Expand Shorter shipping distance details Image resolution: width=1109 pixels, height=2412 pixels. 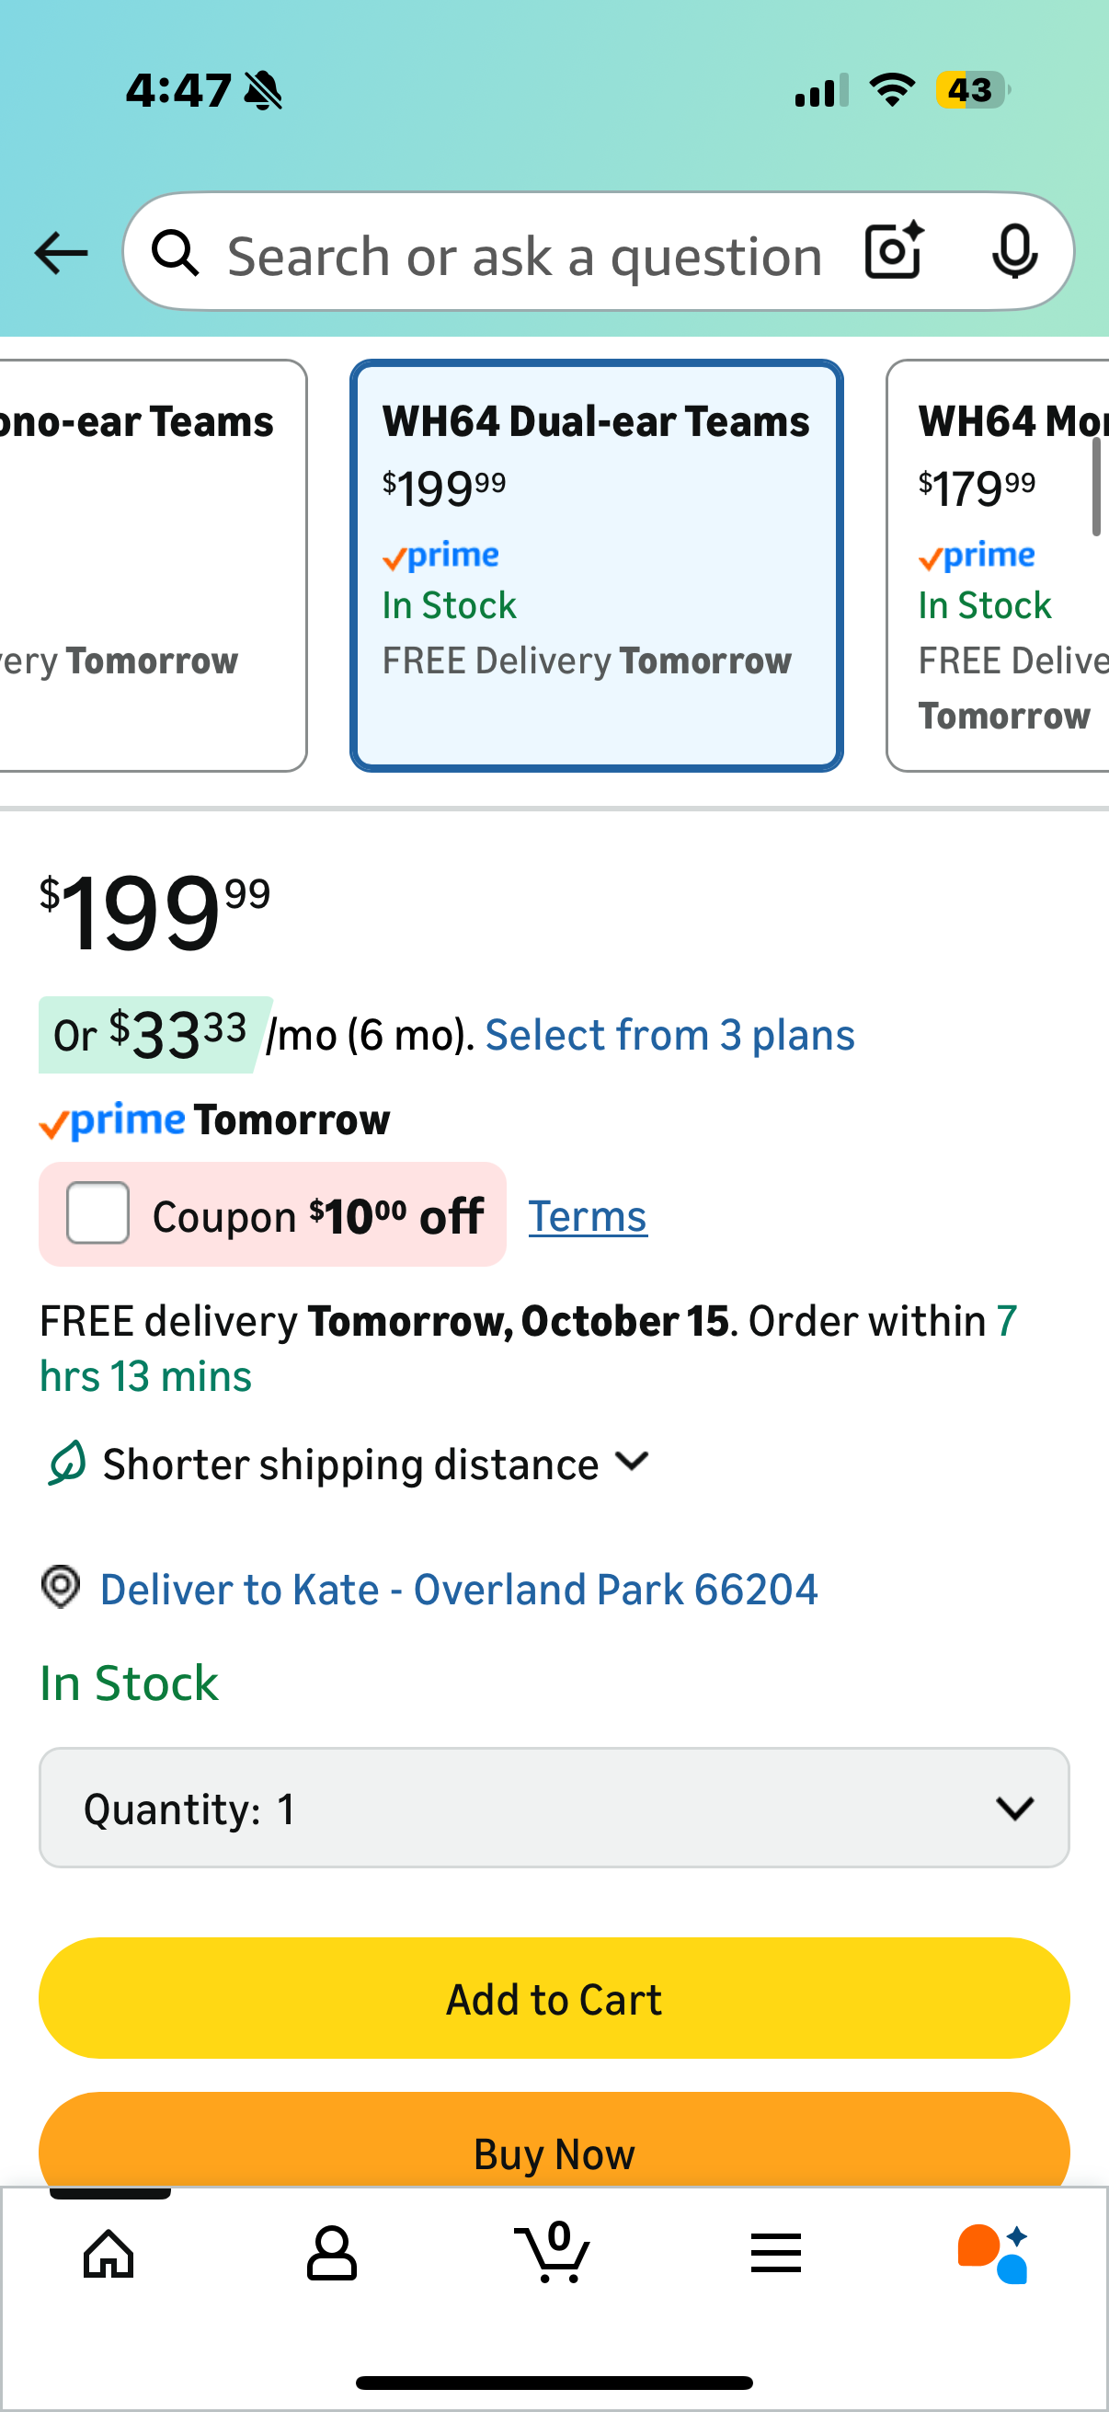click(x=633, y=1463)
